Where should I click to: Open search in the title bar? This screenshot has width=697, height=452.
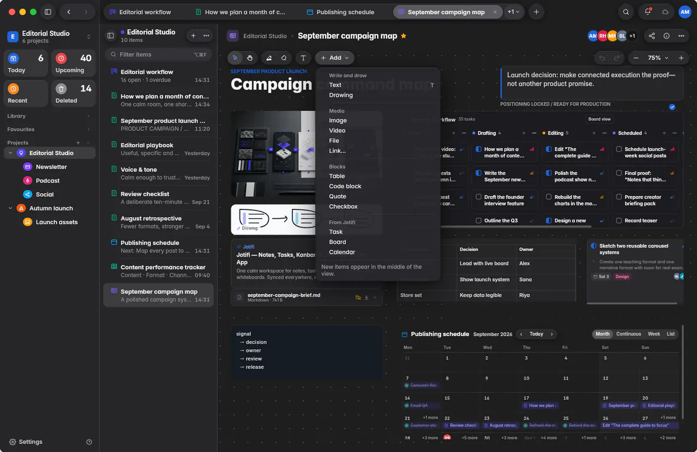click(626, 12)
